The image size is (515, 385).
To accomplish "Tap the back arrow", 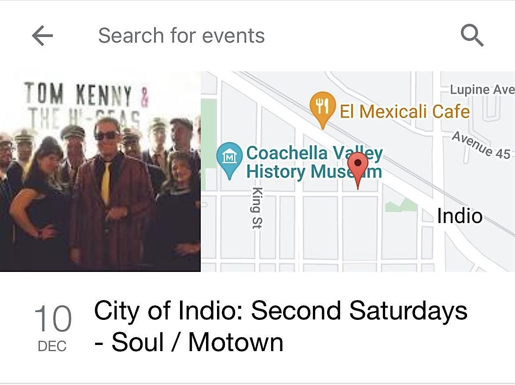I will [x=42, y=36].
